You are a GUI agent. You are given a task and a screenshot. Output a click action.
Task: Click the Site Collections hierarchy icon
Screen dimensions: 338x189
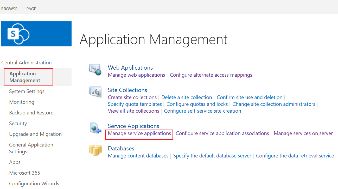coord(95,92)
